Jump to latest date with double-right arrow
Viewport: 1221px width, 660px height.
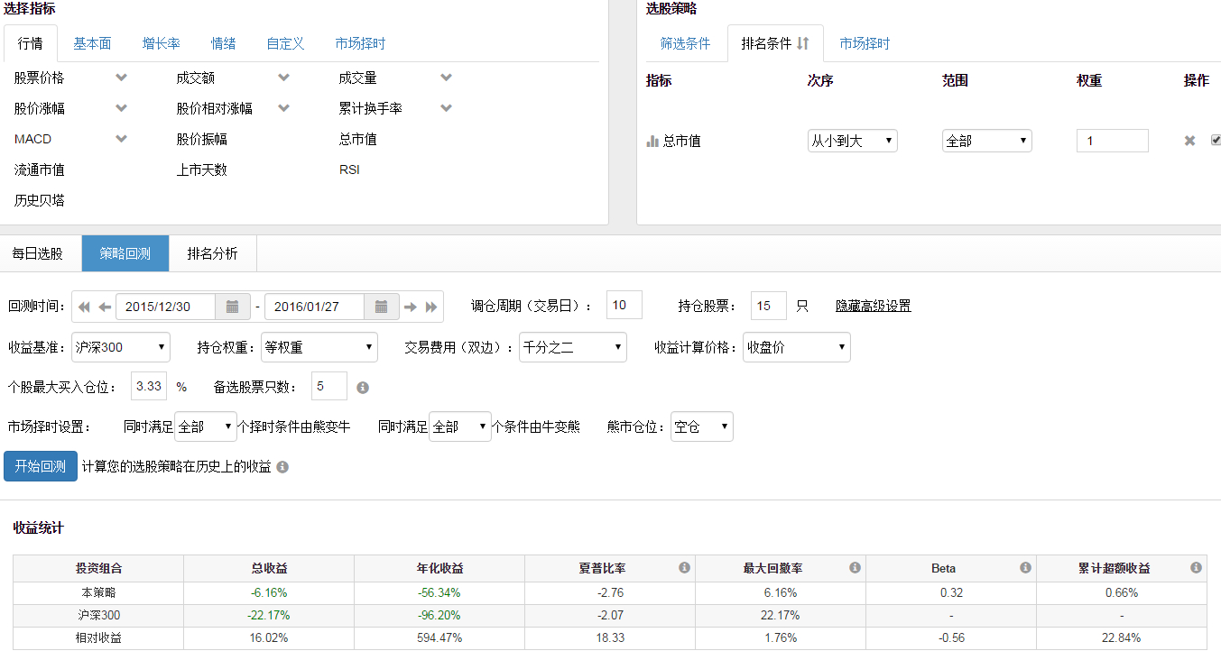tap(431, 307)
